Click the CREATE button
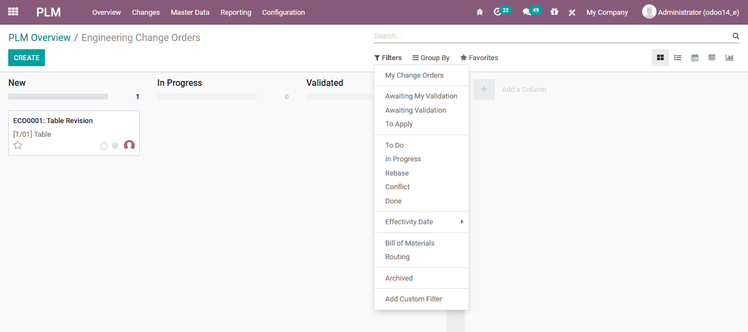 26,58
